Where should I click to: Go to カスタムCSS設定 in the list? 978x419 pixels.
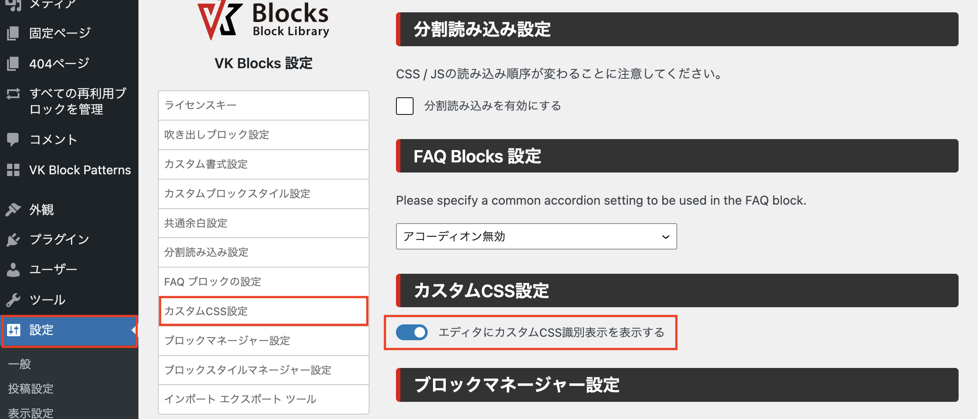coord(263,311)
